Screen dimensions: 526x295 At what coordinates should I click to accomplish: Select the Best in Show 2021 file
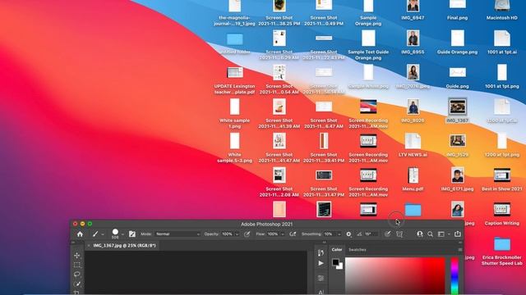(x=502, y=179)
